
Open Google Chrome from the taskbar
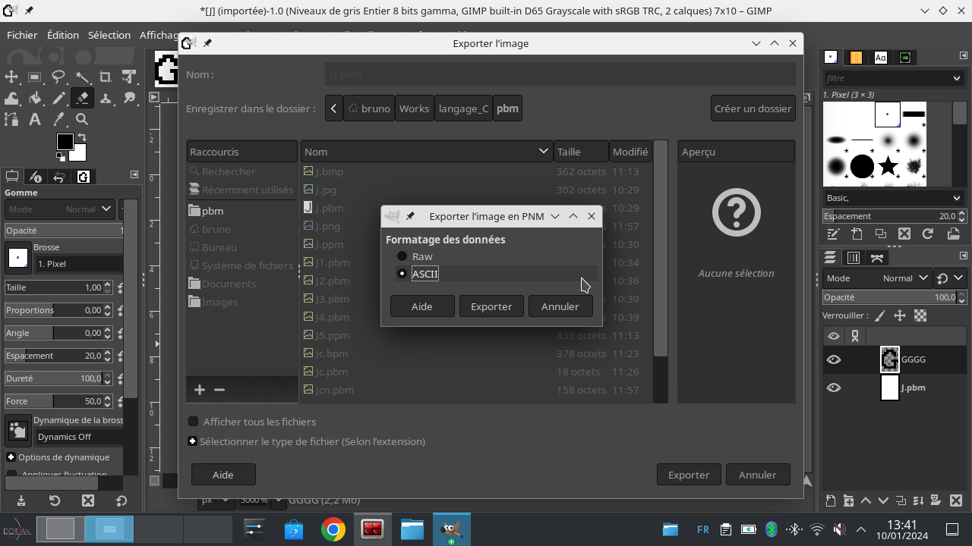pyautogui.click(x=333, y=529)
